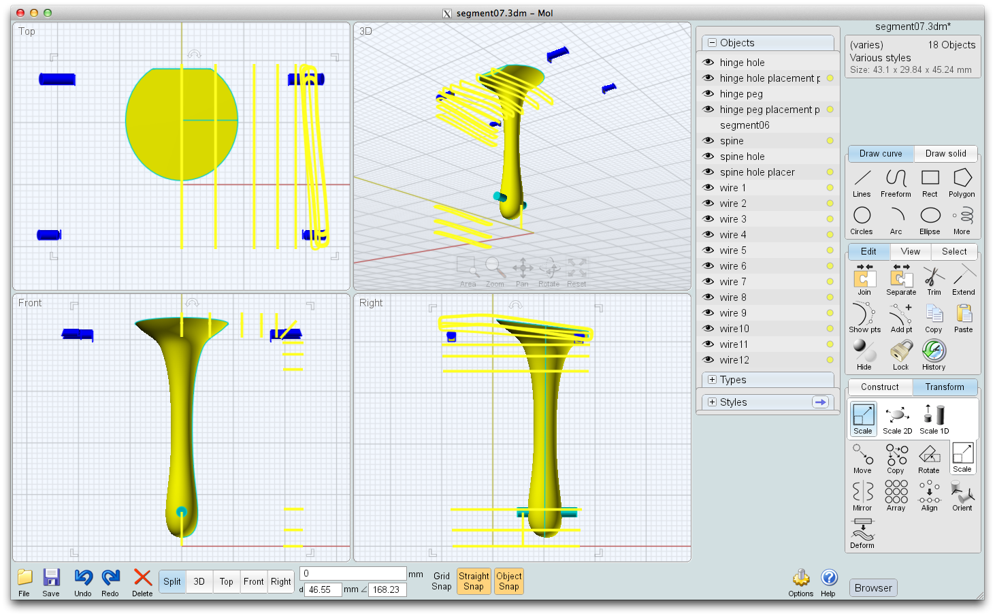
Task: Switch to the Construct tab
Action: click(880, 387)
